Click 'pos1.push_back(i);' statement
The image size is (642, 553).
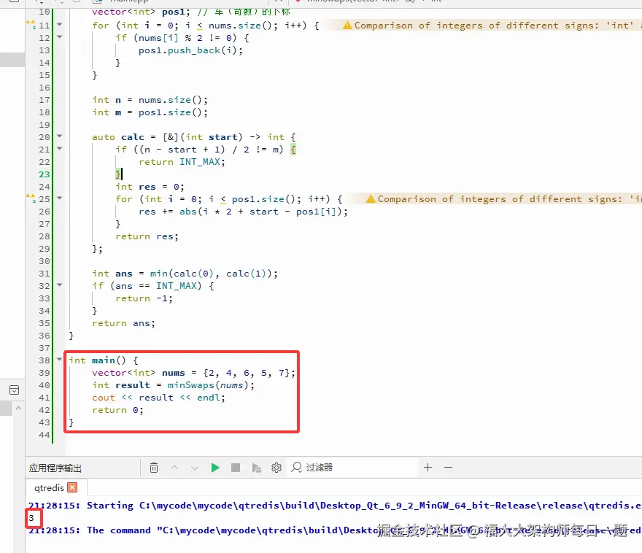tap(190, 50)
